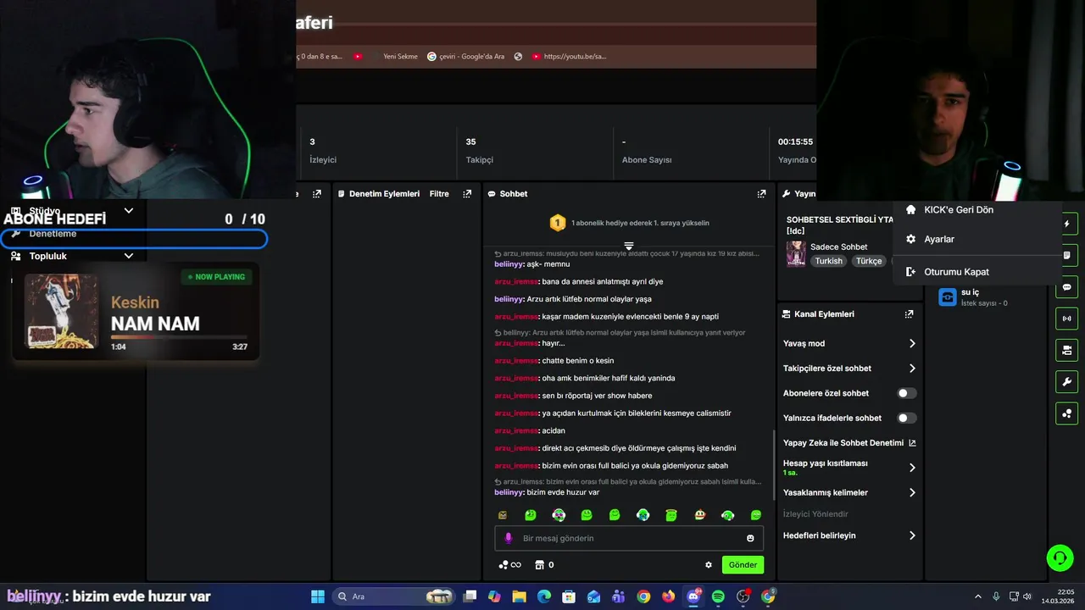Click the Turkish tag chip

click(x=829, y=261)
